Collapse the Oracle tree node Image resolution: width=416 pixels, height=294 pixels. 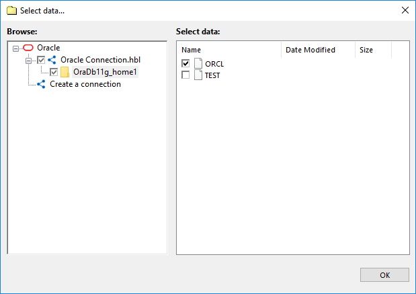[16, 48]
